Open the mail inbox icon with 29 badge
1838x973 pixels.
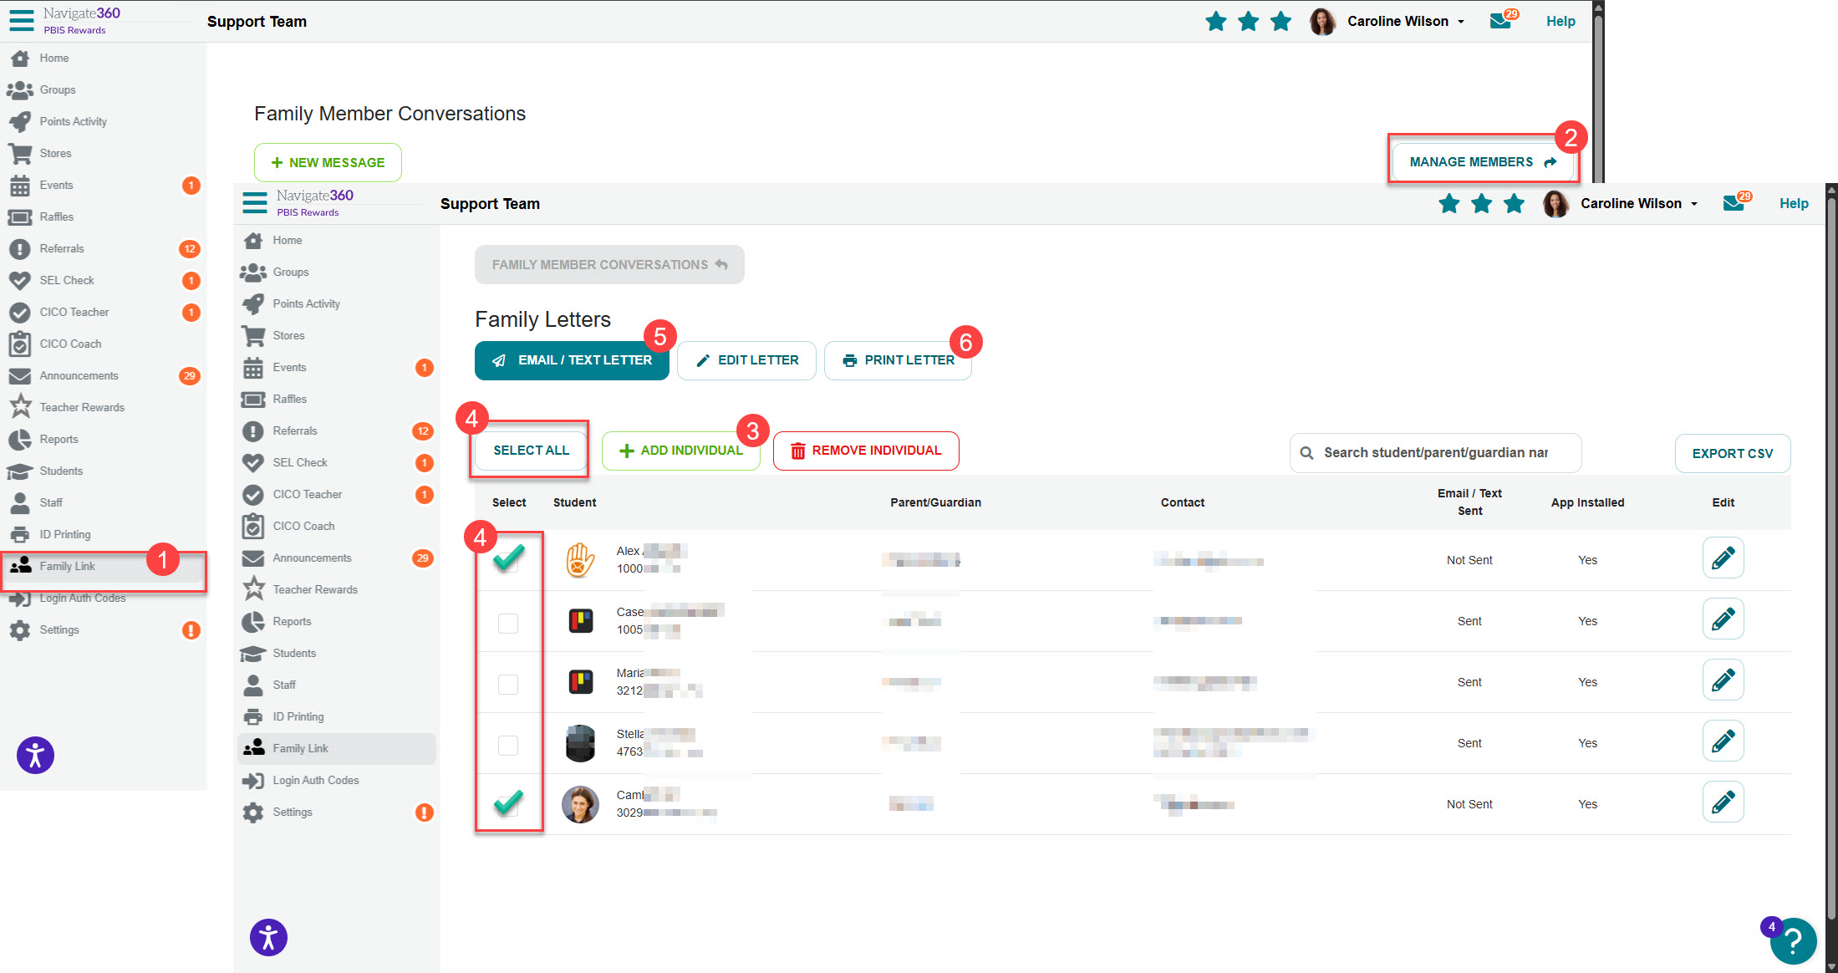click(1734, 203)
